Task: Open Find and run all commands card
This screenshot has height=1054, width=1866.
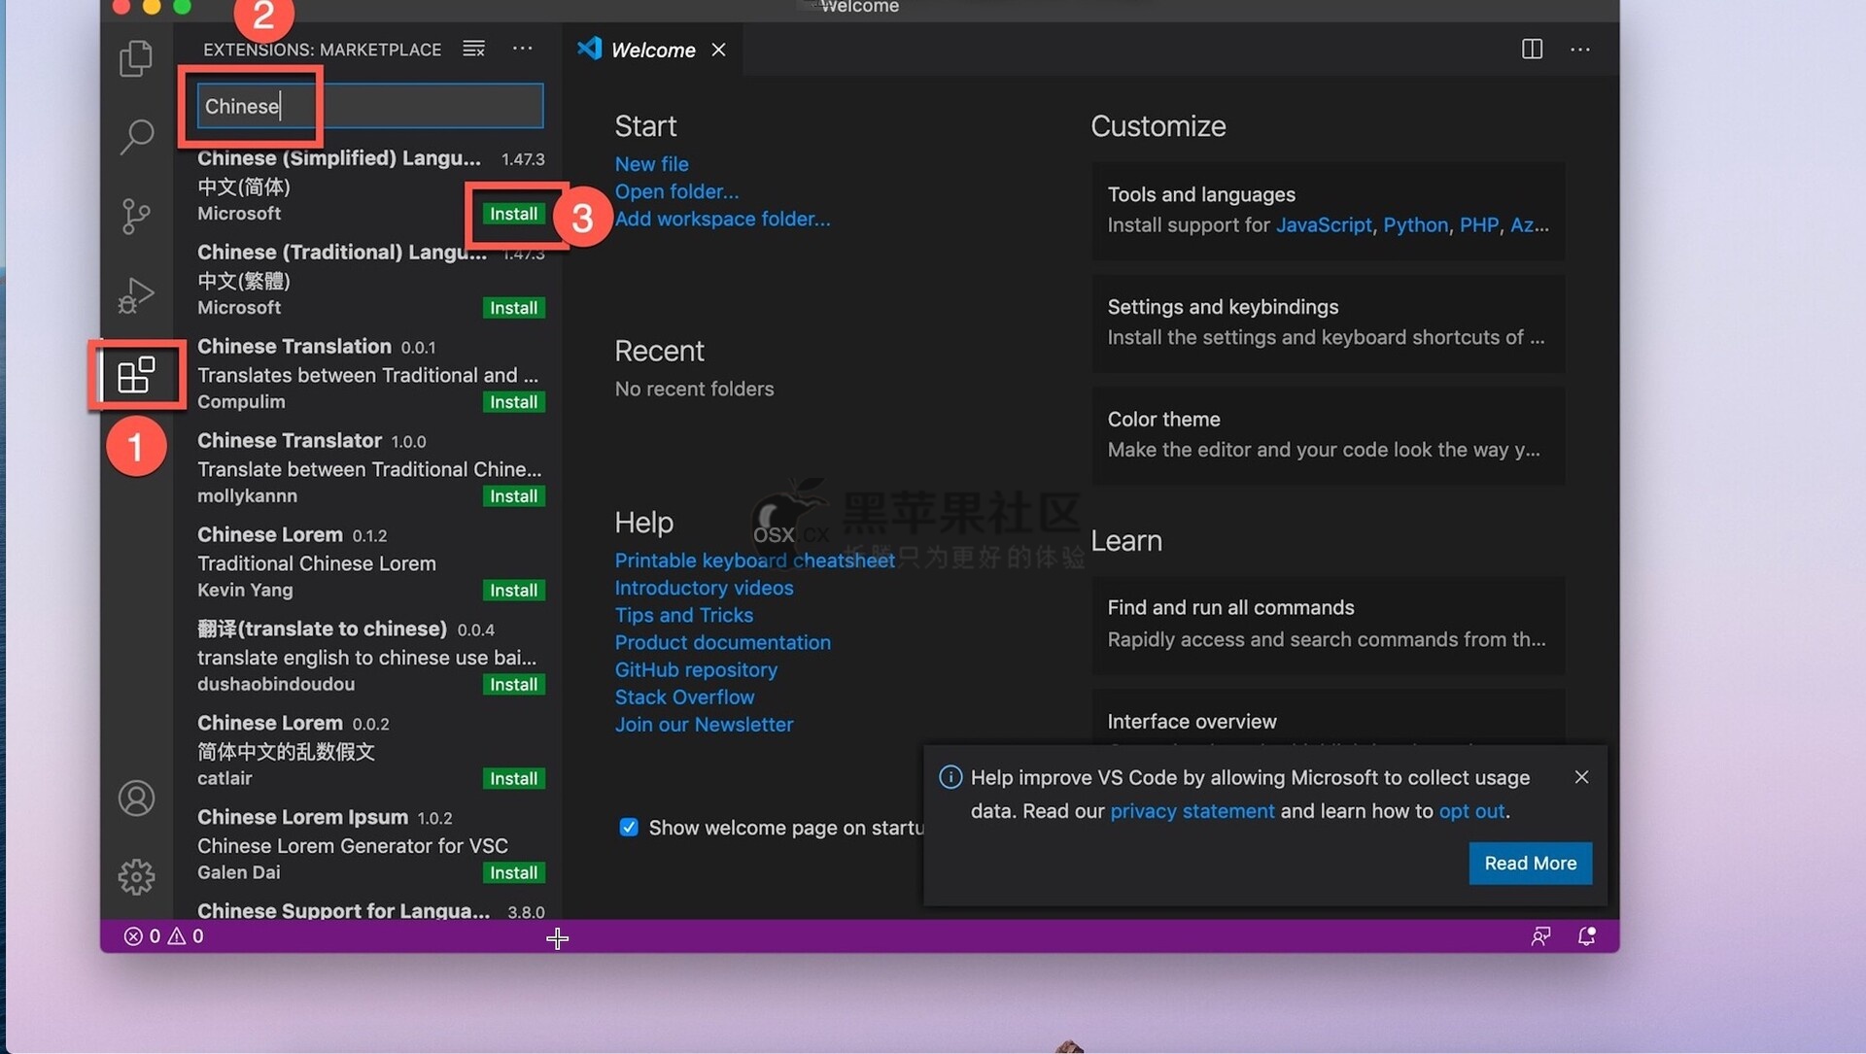Action: click(1328, 625)
